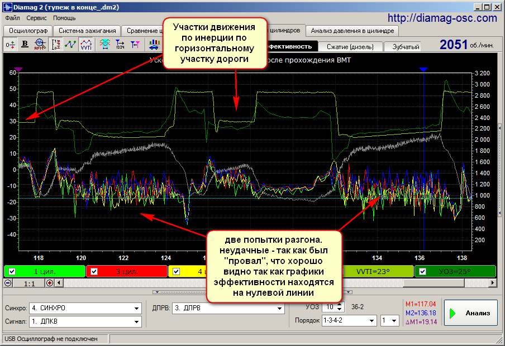Toggle the VVTi graph icon

[86, 45]
